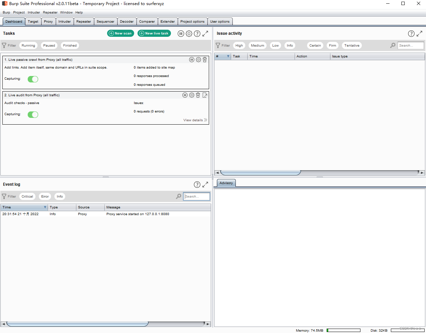Toggle the Critical event filter
Image resolution: width=426 pixels, height=333 pixels.
click(x=27, y=197)
